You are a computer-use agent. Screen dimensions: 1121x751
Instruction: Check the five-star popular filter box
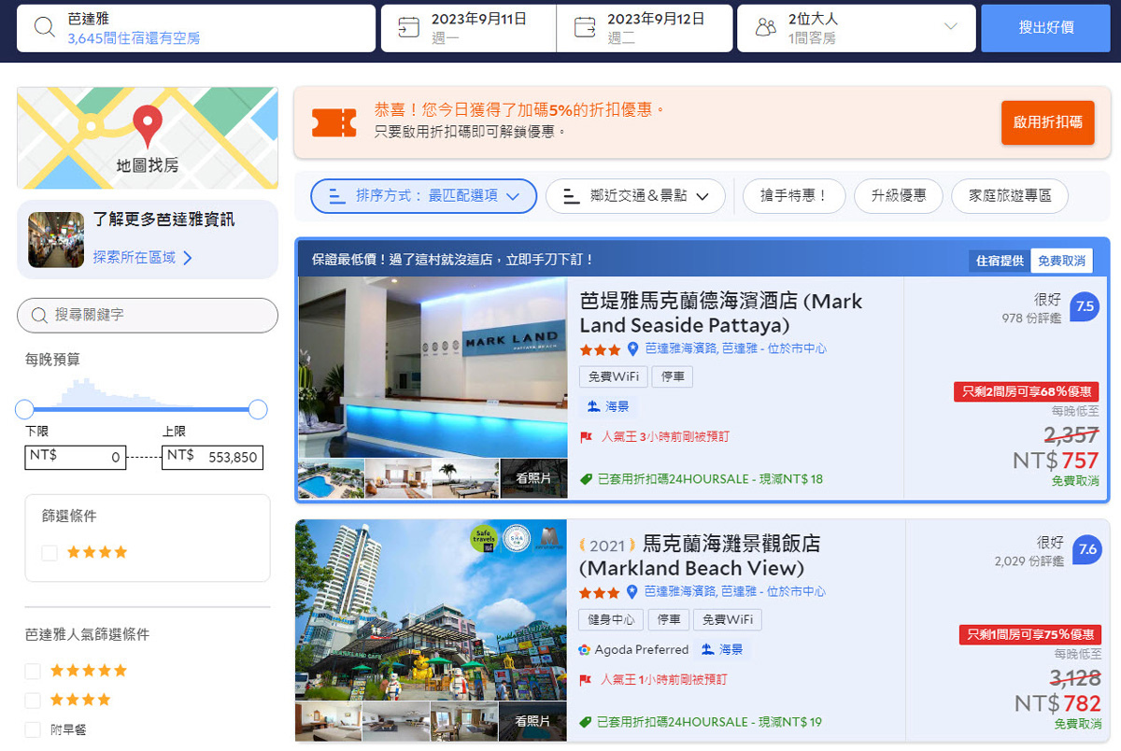(34, 671)
